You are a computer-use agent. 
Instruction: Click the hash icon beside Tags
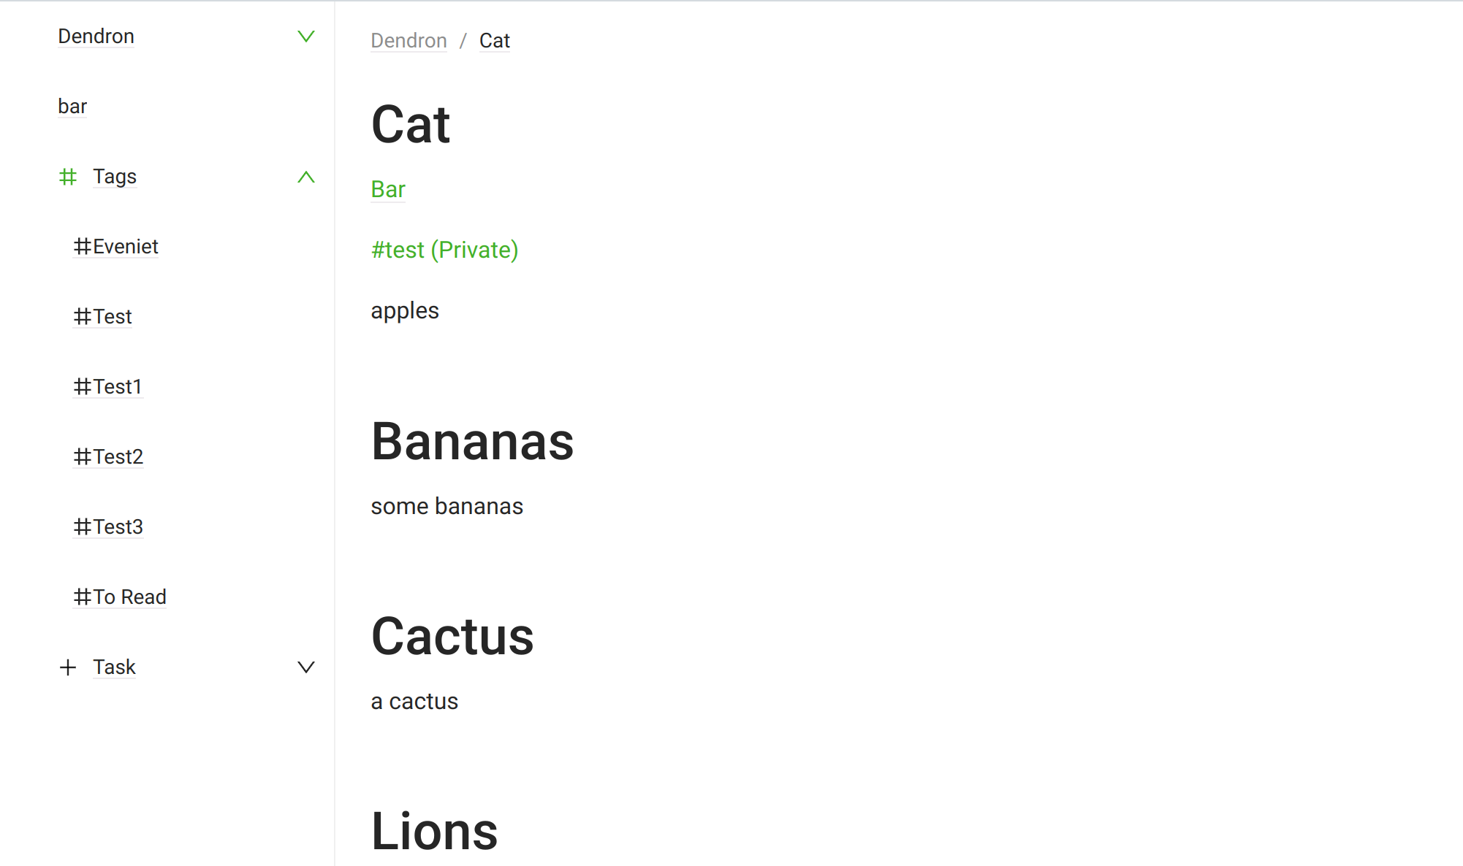[x=68, y=177]
